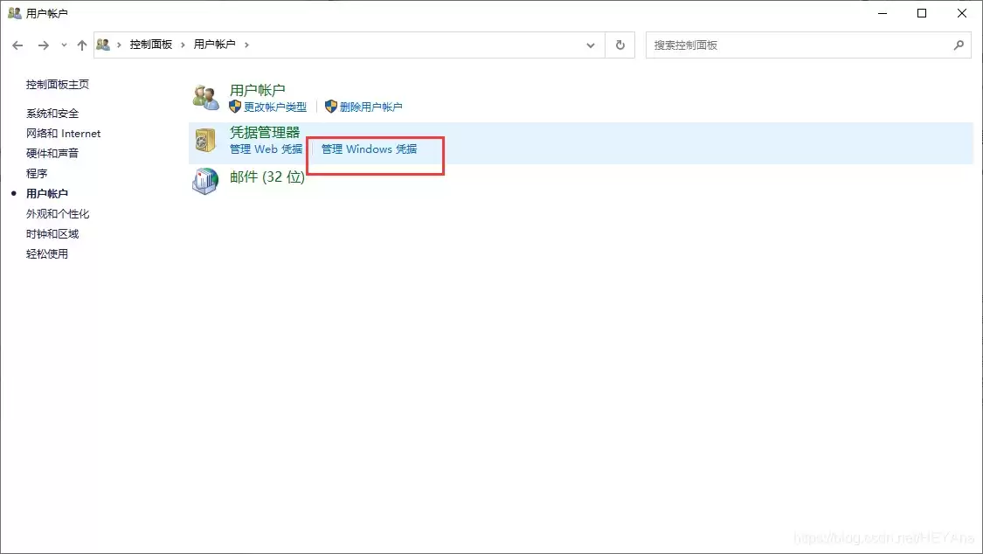
Task: Expand the chevron before 控制面板 breadcrumb
Action: [x=119, y=45]
